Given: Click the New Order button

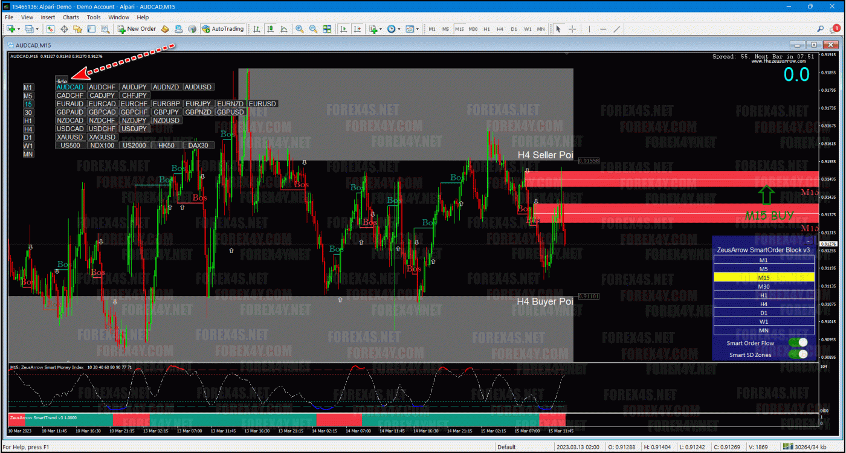Looking at the screenshot, I should click(x=137, y=29).
